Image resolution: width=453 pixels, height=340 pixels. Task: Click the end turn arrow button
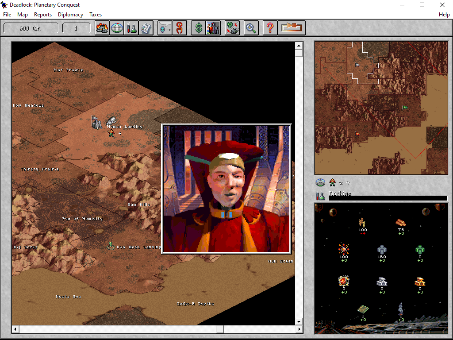(292, 28)
